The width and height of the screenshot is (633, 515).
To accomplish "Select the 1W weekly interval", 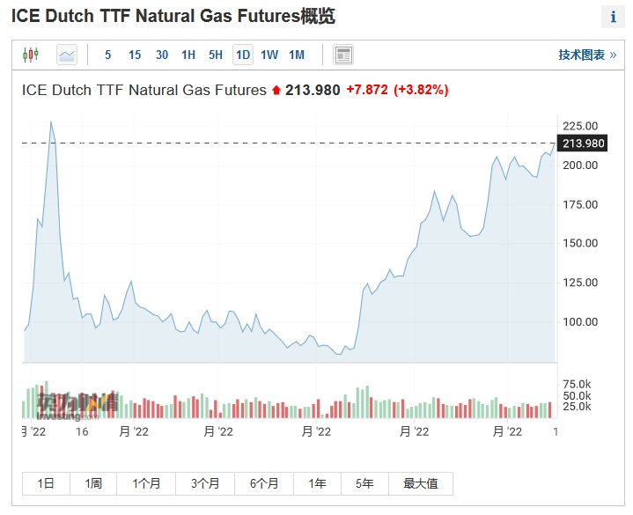I will click(269, 55).
